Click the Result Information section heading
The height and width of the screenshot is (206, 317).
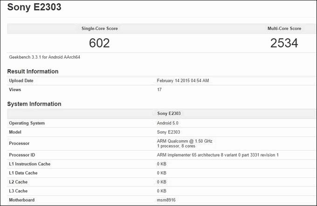(33, 71)
